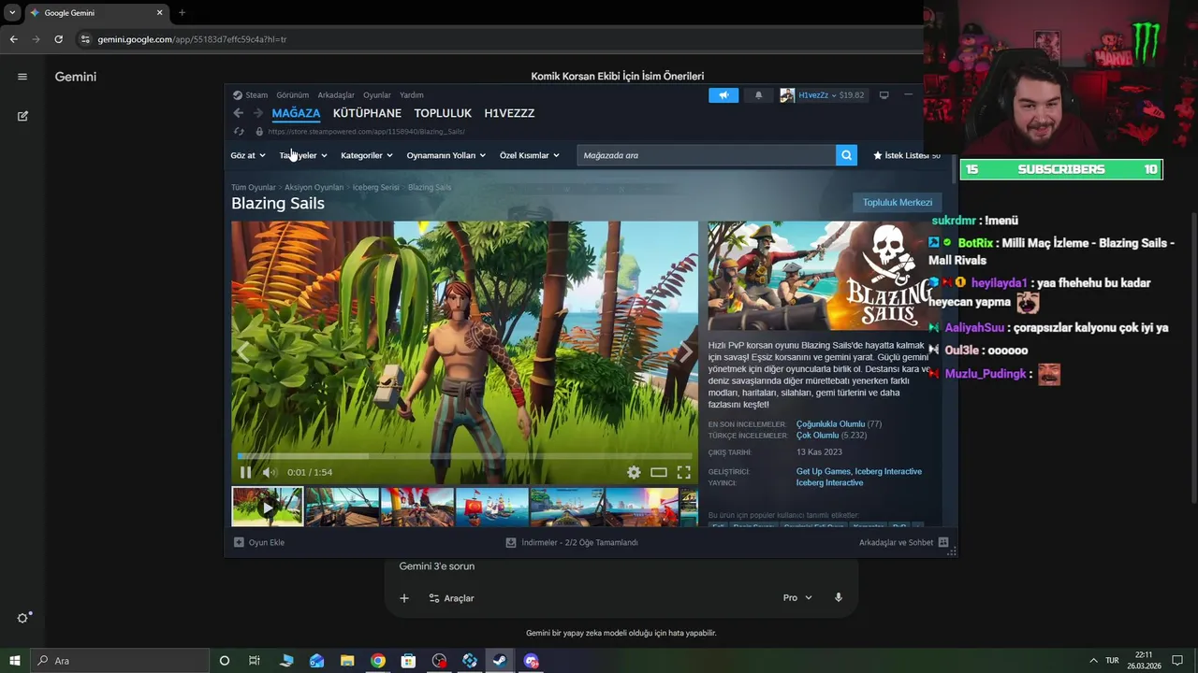Open the Oyunlar menu

click(377, 95)
